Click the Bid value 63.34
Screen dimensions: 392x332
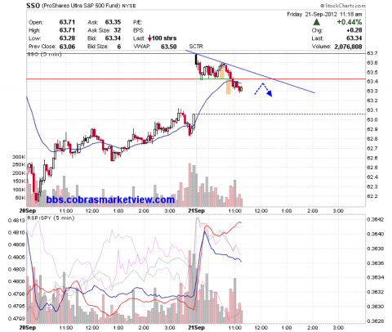point(113,38)
